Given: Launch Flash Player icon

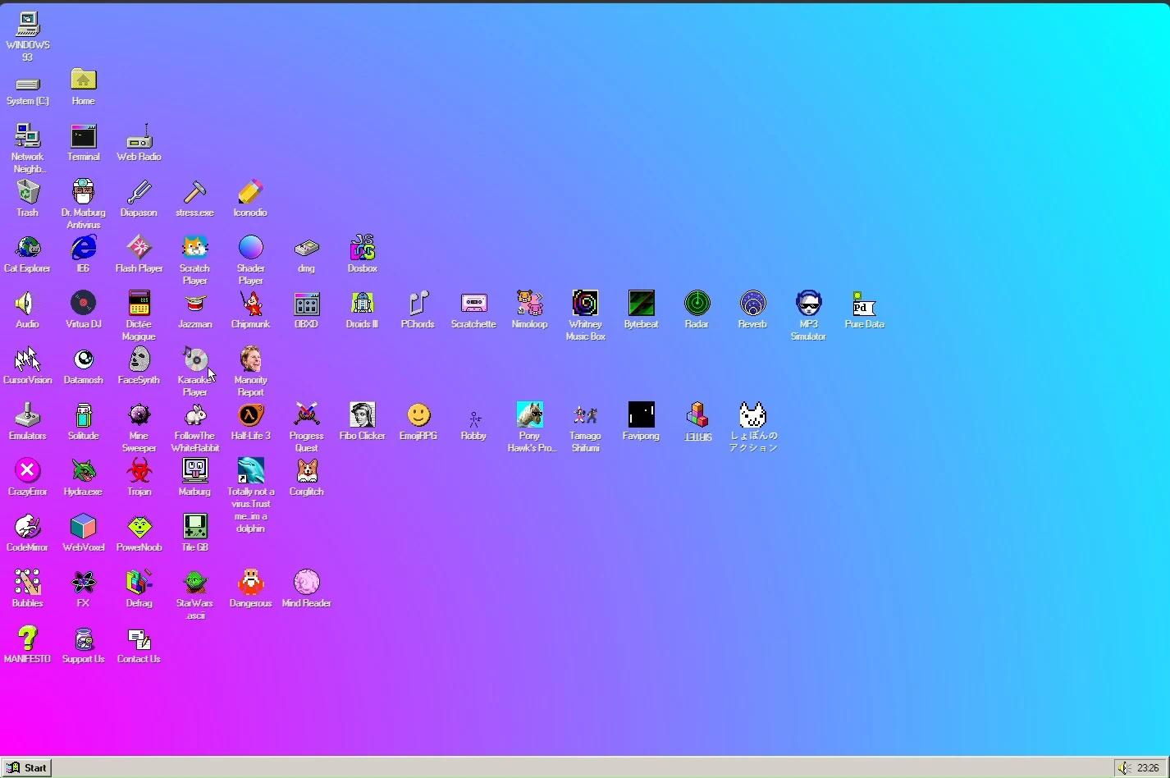Looking at the screenshot, I should click(x=139, y=248).
